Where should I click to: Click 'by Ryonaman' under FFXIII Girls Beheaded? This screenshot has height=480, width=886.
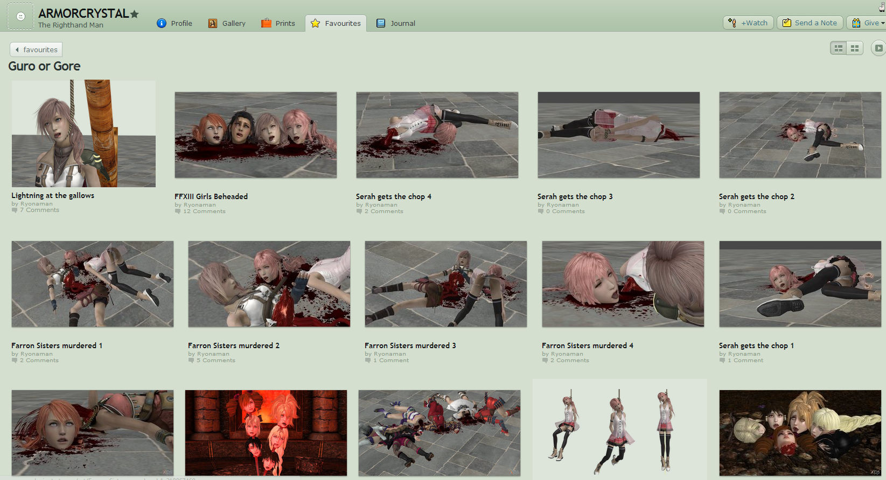[x=195, y=205]
